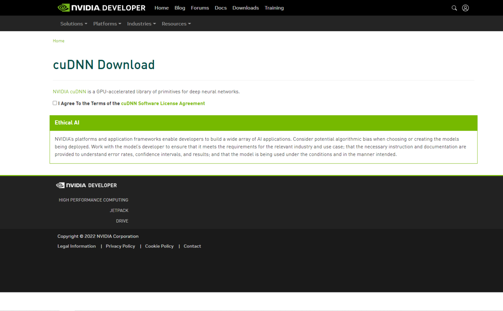Open the cuDNN Software License Agreement link
This screenshot has height=311, width=503.
click(x=163, y=103)
